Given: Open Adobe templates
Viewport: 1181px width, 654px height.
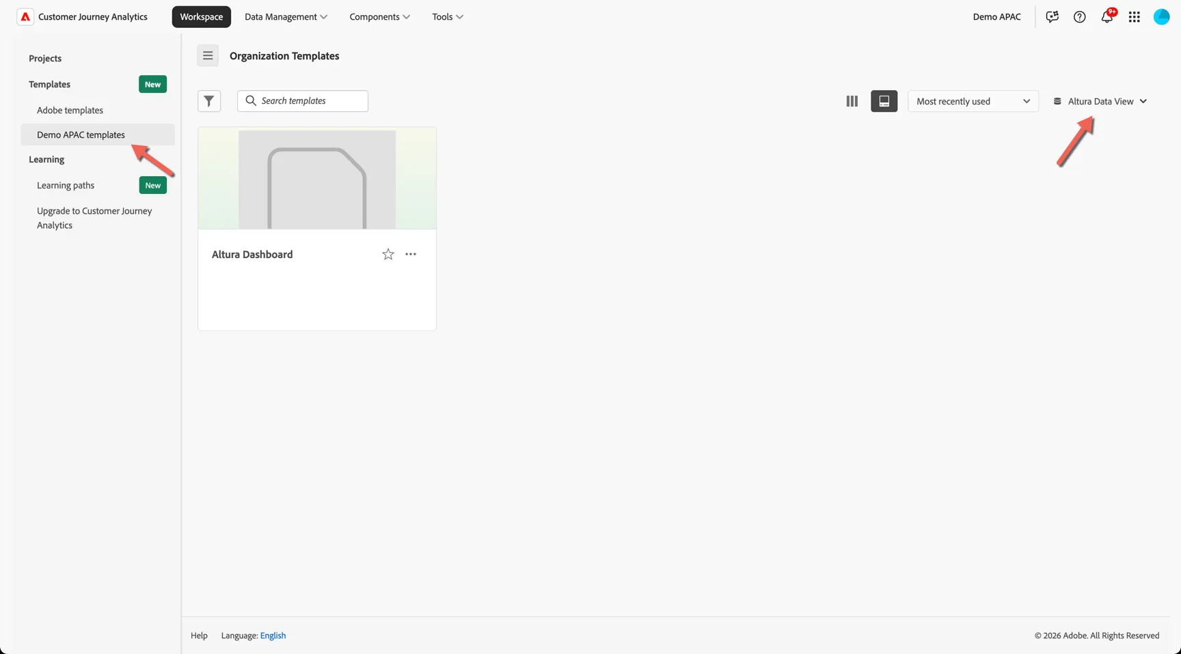Looking at the screenshot, I should 70,110.
